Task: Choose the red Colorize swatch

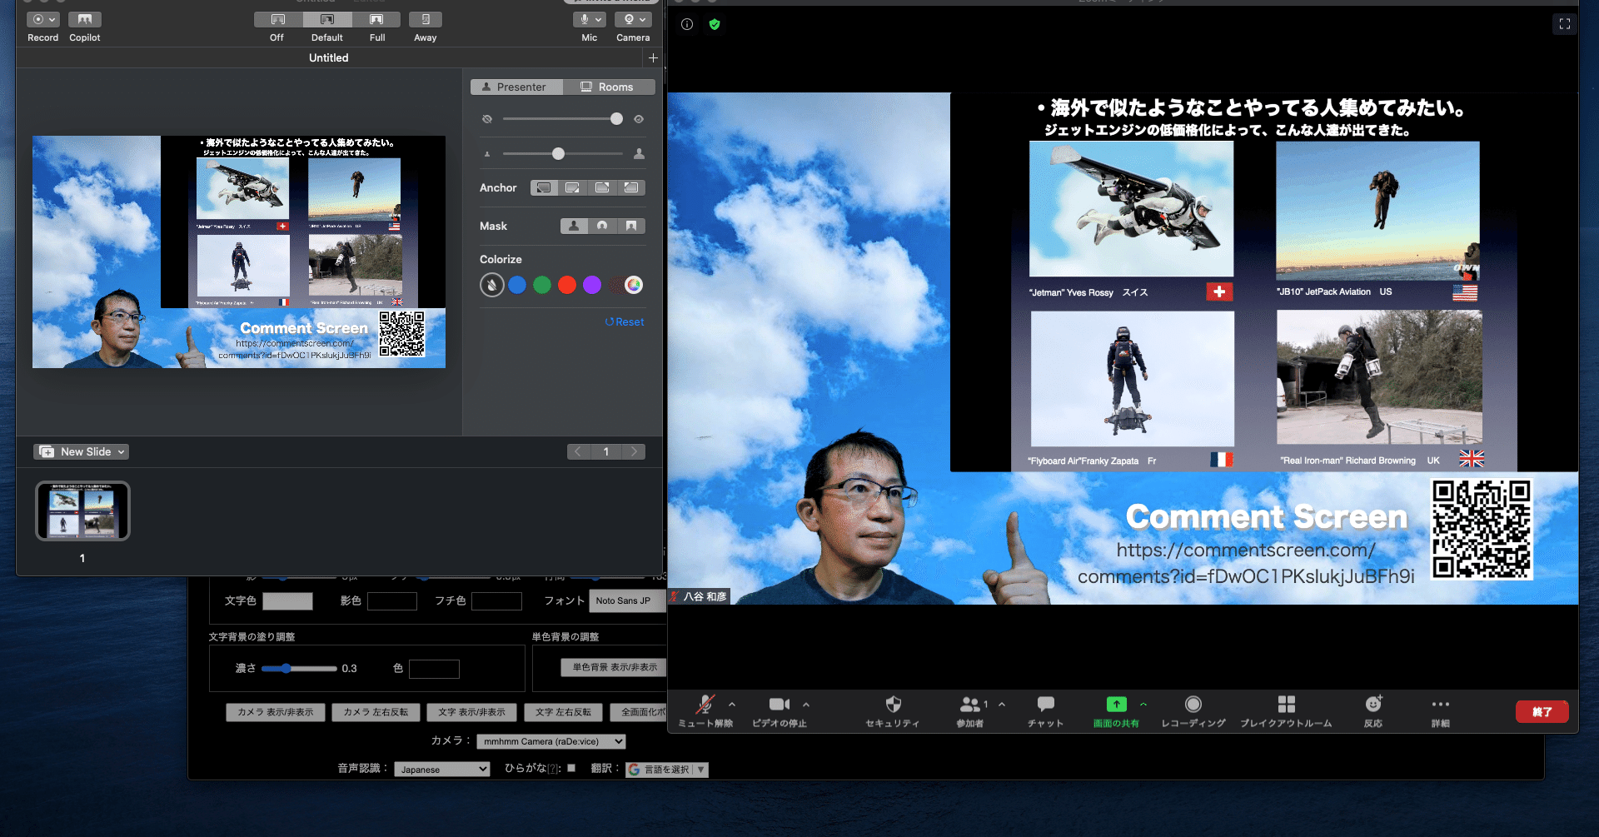Action: (567, 285)
